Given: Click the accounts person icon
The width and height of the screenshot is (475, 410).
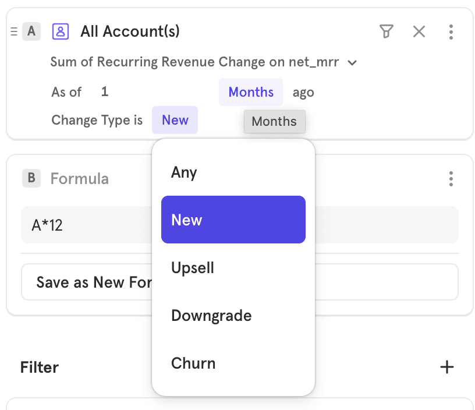Looking at the screenshot, I should 61,31.
